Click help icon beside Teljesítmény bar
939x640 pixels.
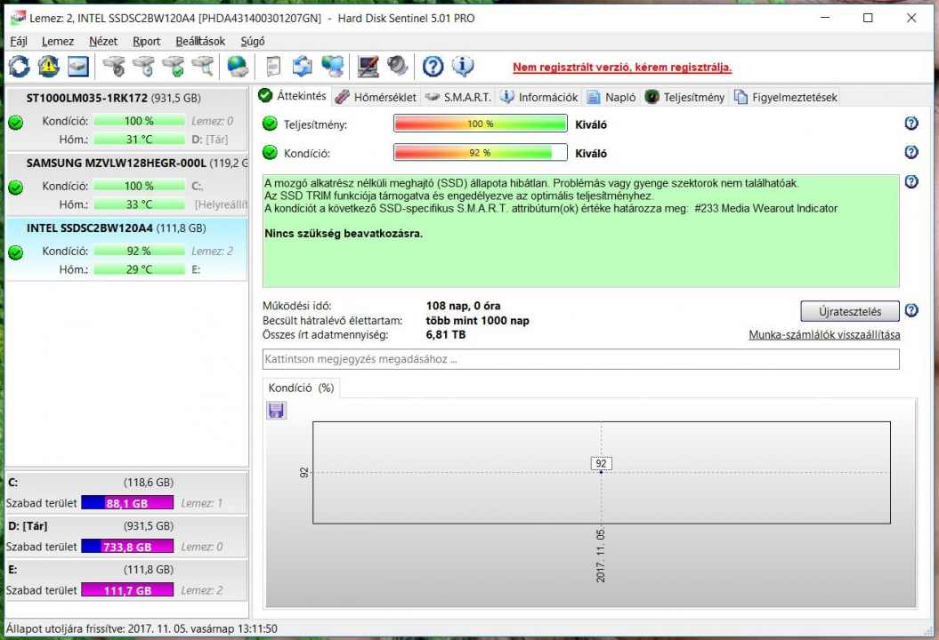point(911,124)
